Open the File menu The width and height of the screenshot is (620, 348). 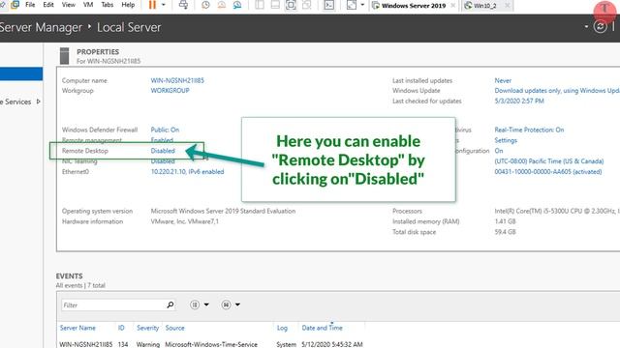click(30, 5)
